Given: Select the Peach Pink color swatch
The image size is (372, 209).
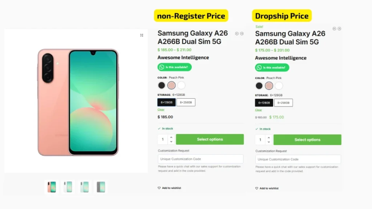Looking at the screenshot, I should 171,85.
